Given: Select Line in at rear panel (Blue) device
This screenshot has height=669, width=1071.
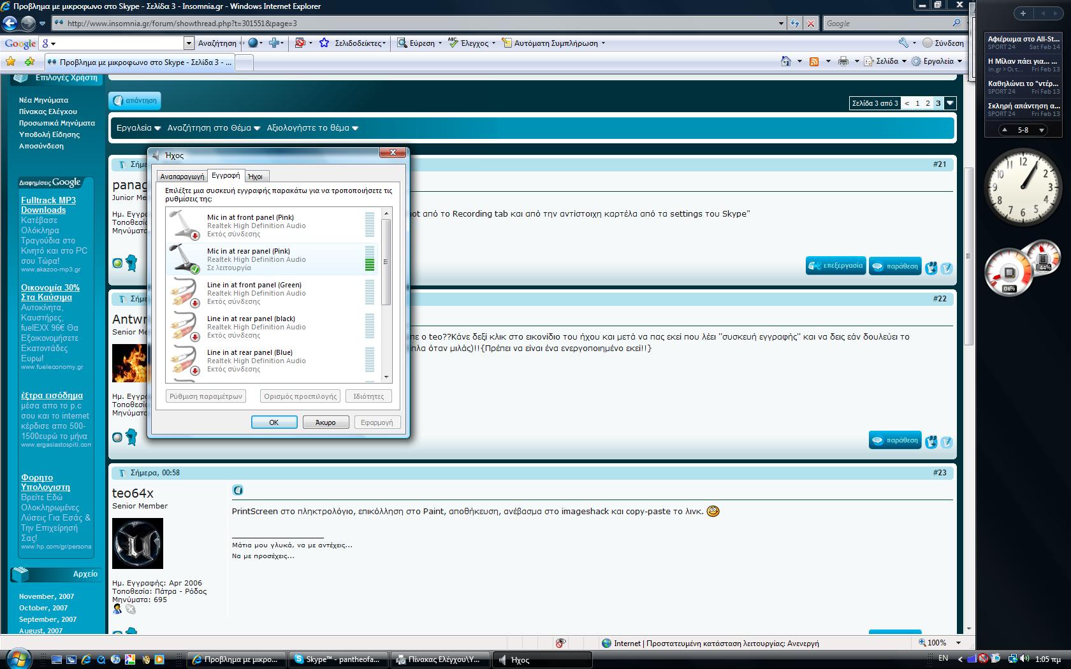Looking at the screenshot, I should pyautogui.click(x=273, y=360).
